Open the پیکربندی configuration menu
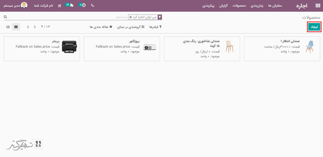Screen dimensions: 323x157 coord(208,6)
